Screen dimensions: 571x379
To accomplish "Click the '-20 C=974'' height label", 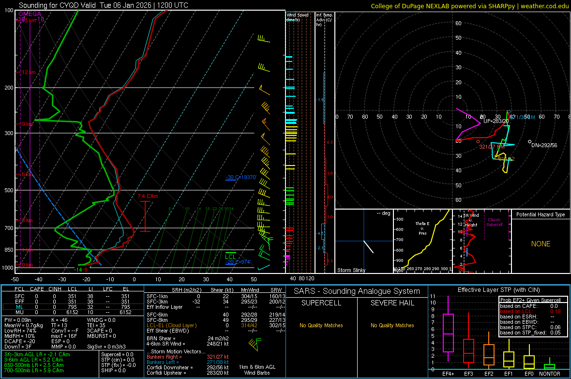I will (x=238, y=262).
